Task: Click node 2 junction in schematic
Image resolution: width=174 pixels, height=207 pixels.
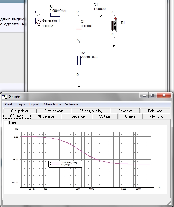Action: [x=79, y=15]
